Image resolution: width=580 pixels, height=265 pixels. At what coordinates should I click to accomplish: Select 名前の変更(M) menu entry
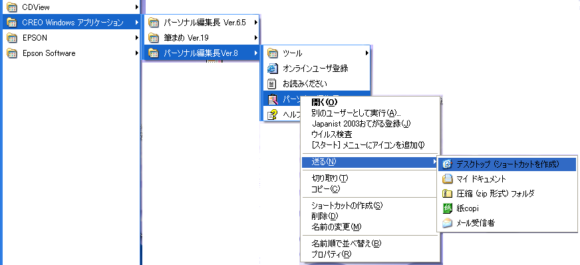pos(337,227)
